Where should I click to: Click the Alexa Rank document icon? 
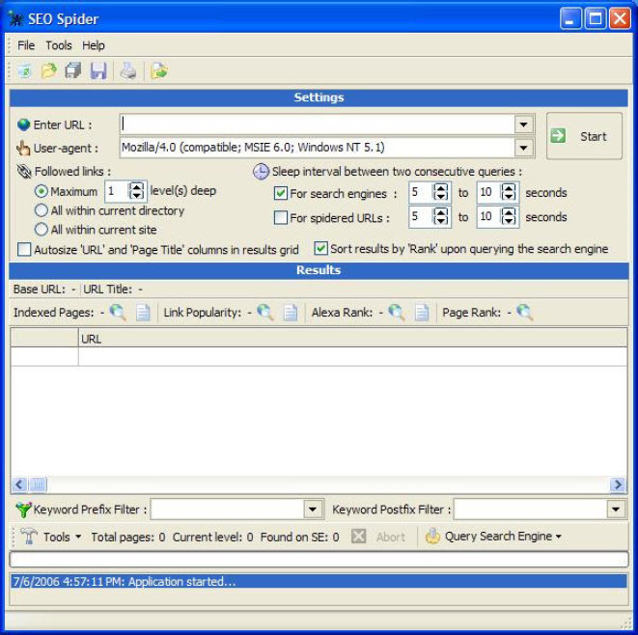(422, 313)
